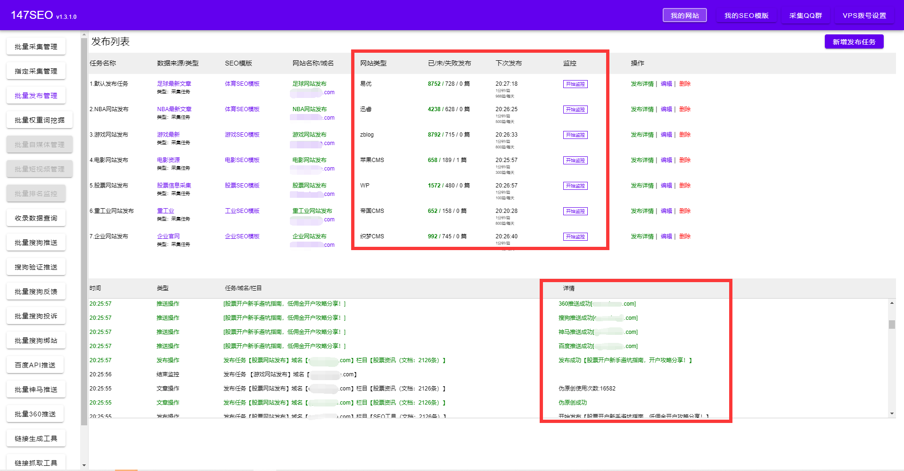The width and height of the screenshot is (904, 471).
Task: Start monitoring for 企业网站发布 row
Action: click(x=575, y=237)
